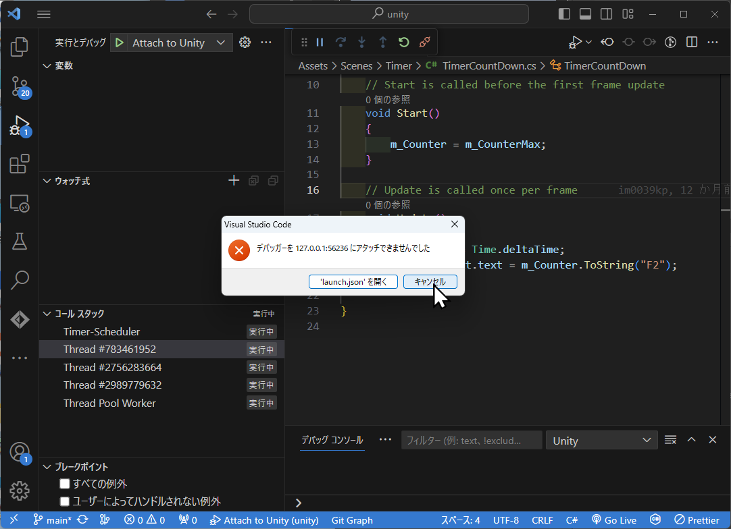Check the すべての例外 breakpoint option
Image resolution: width=731 pixels, height=529 pixels.
click(x=65, y=483)
